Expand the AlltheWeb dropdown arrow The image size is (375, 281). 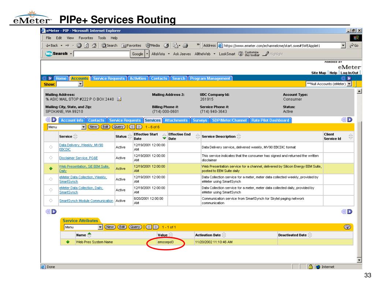pyautogui.click(x=214, y=54)
